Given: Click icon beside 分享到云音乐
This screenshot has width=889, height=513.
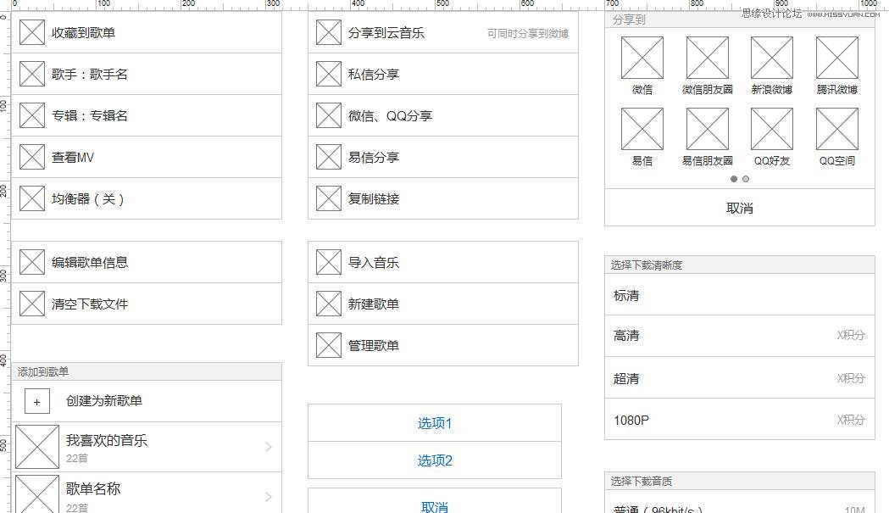Looking at the screenshot, I should (x=329, y=32).
